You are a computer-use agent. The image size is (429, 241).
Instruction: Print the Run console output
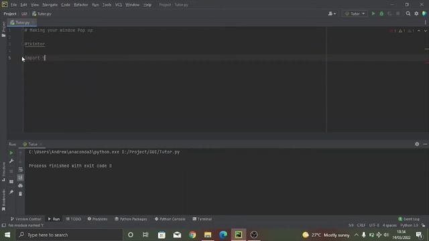[20, 186]
